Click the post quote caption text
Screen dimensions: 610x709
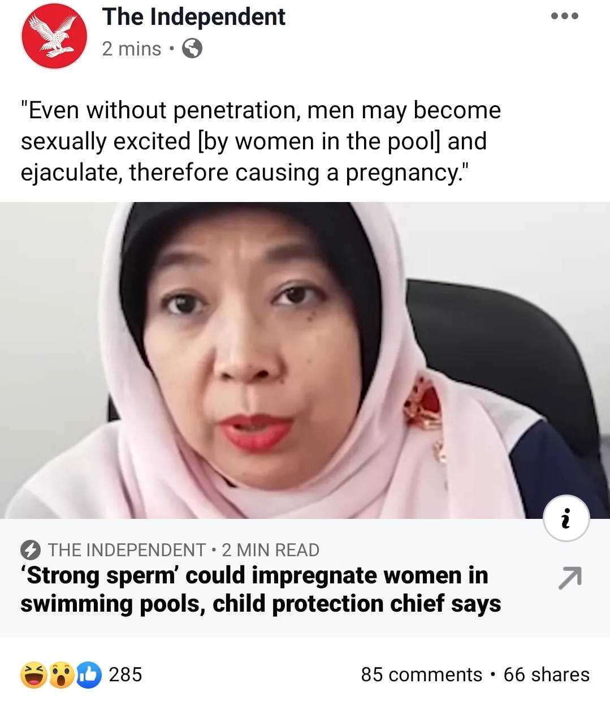click(x=261, y=141)
